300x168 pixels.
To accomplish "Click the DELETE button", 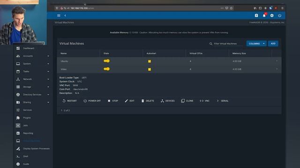I will (x=148, y=101).
